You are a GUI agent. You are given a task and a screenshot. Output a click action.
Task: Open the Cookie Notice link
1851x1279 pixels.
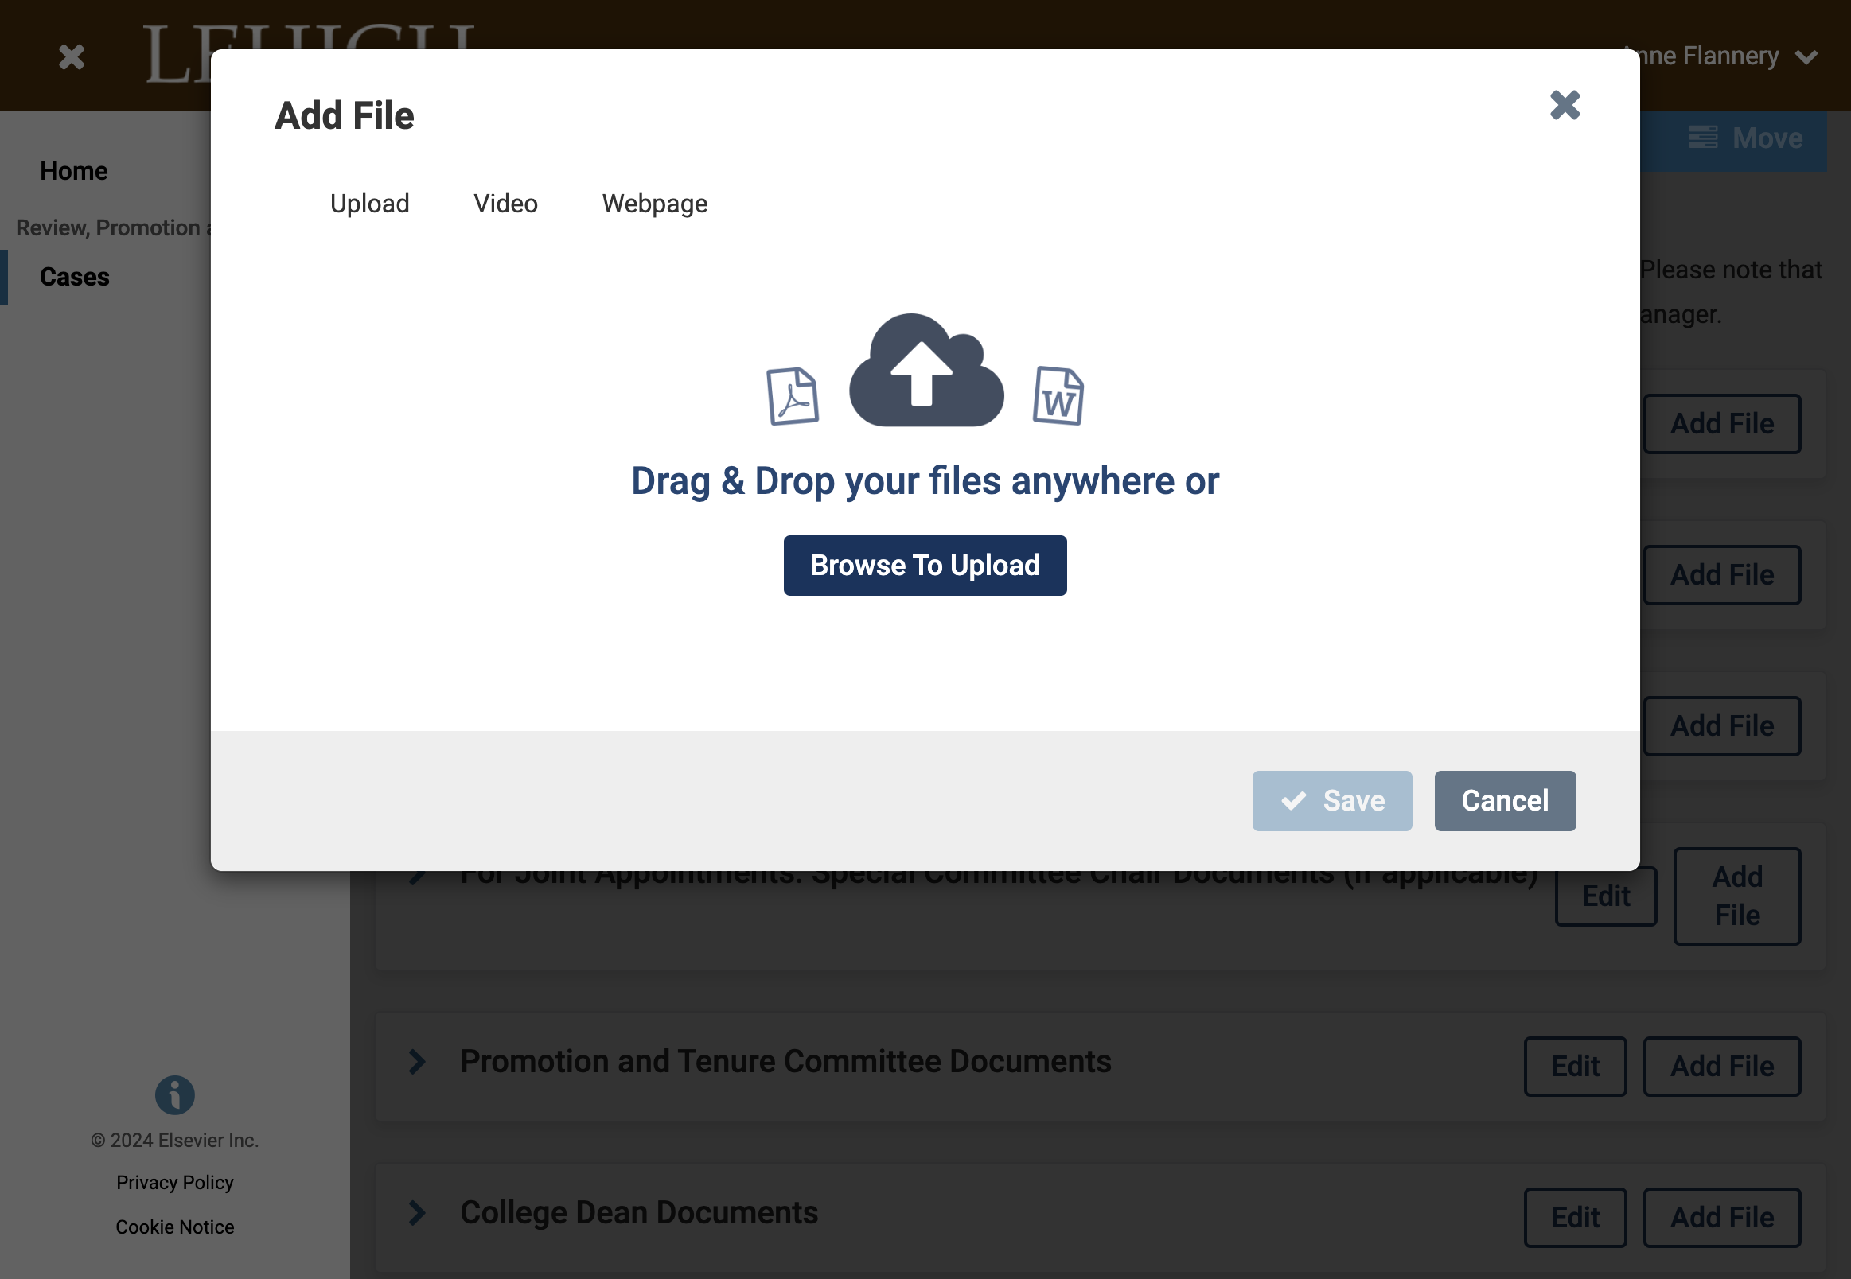[x=175, y=1227]
